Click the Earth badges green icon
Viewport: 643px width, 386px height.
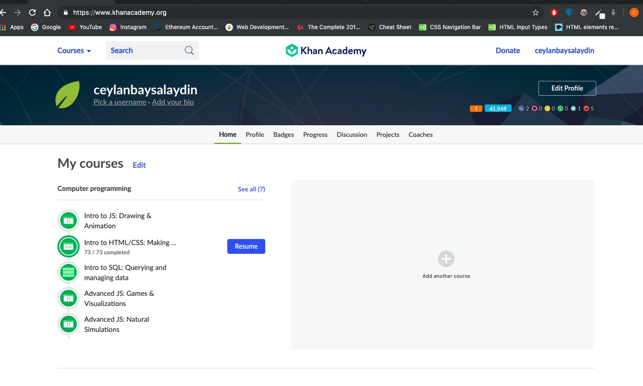pyautogui.click(x=560, y=109)
